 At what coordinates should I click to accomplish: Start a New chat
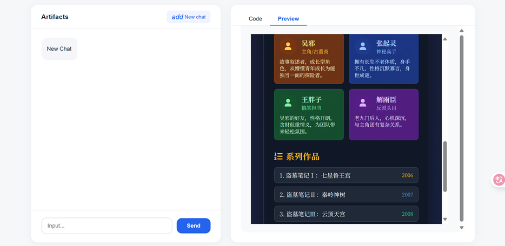point(188,17)
